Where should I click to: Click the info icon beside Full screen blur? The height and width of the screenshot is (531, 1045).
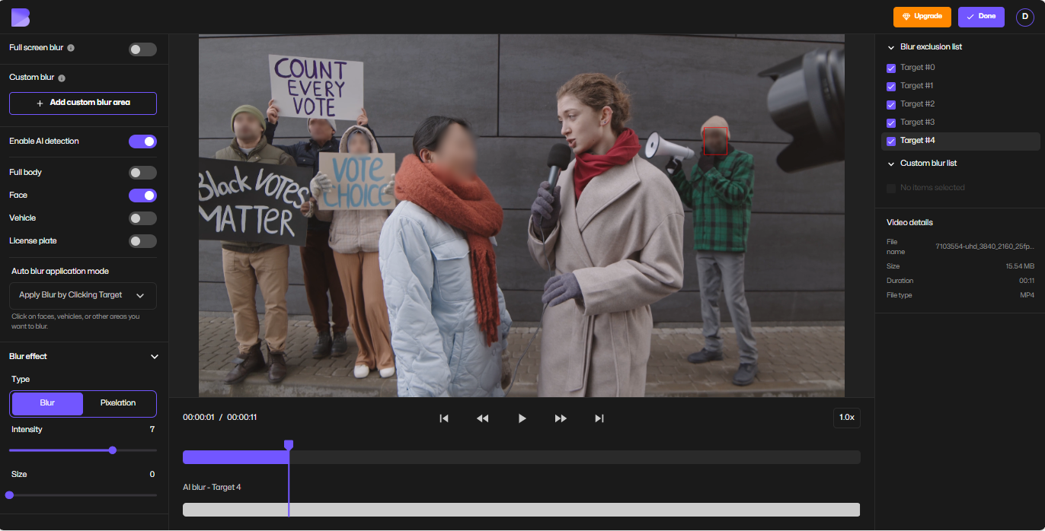pos(71,48)
